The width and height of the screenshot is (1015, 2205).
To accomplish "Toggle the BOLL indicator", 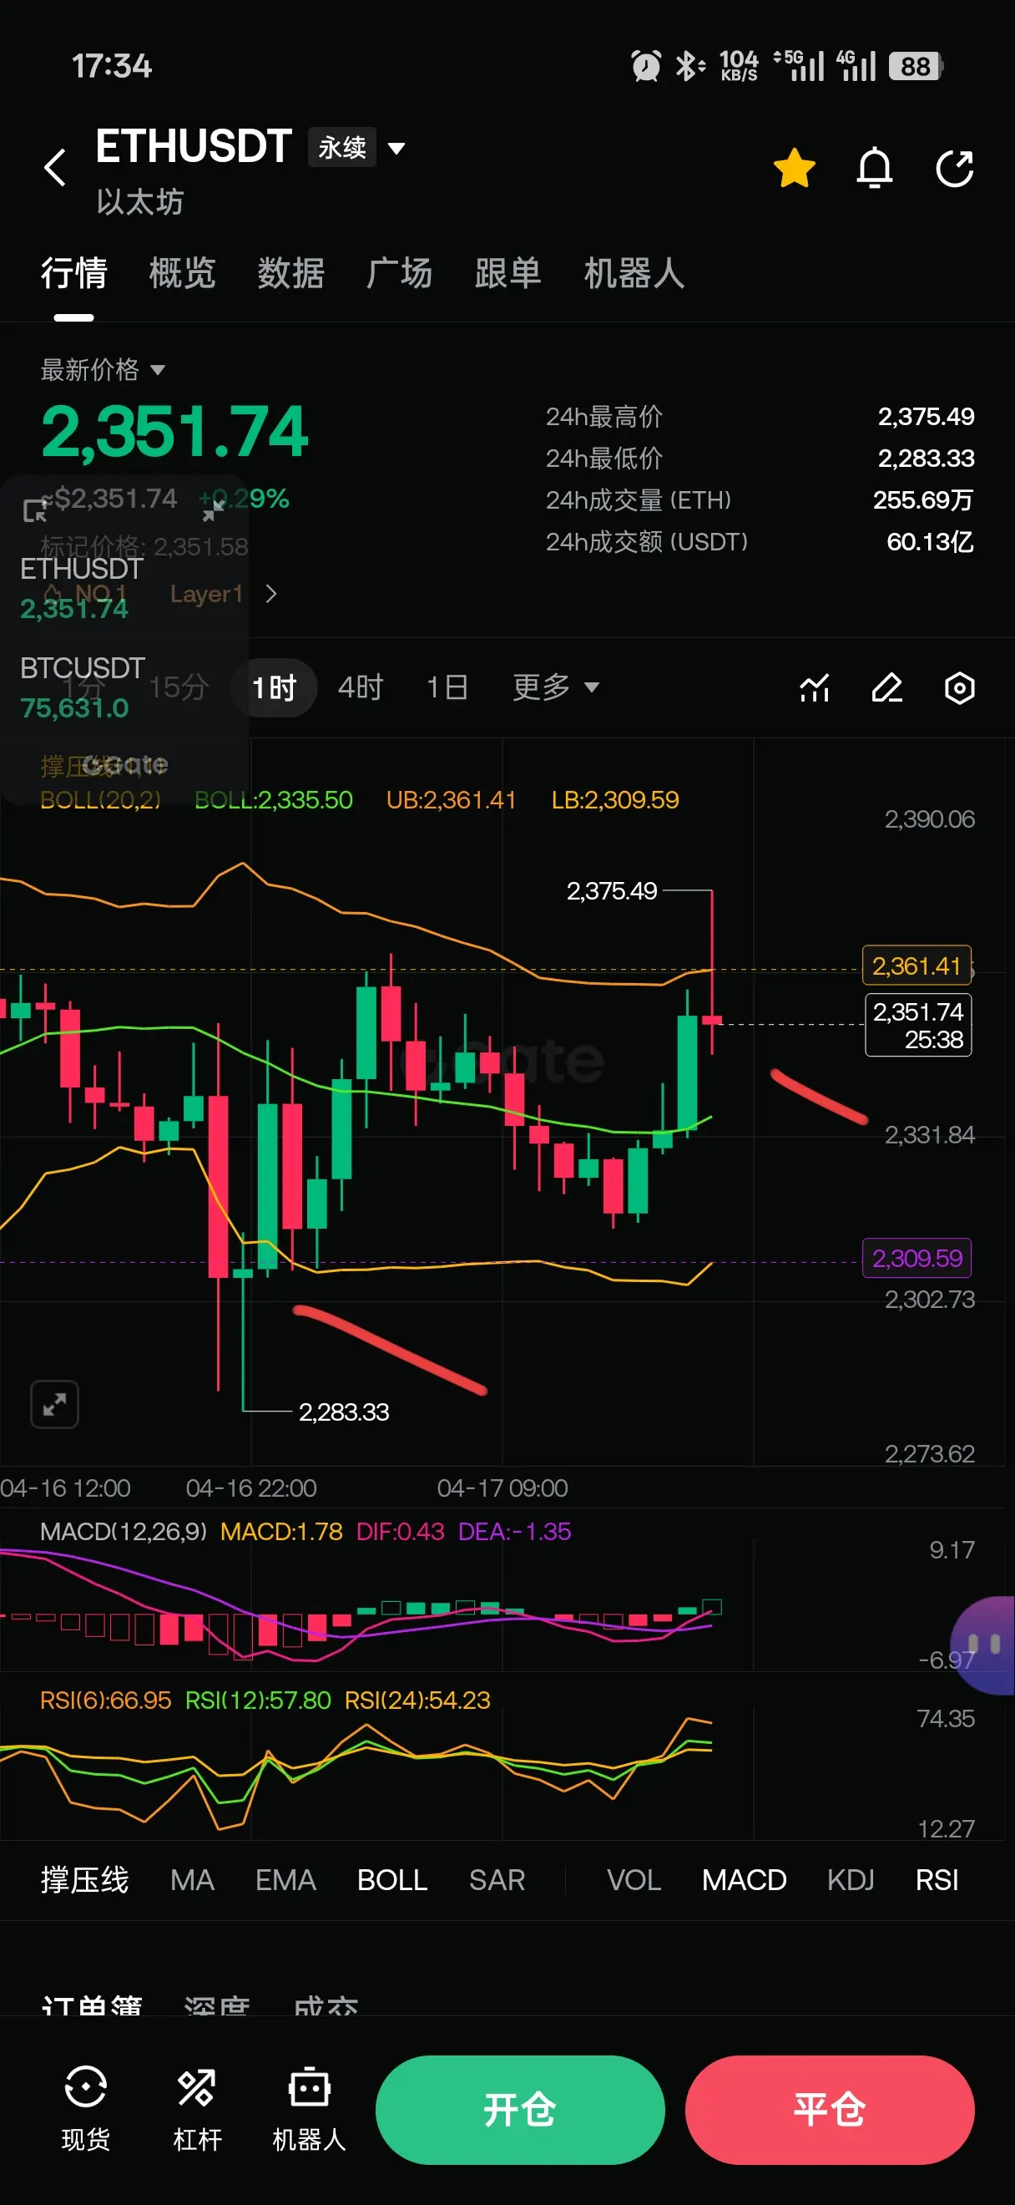I will tap(392, 1880).
